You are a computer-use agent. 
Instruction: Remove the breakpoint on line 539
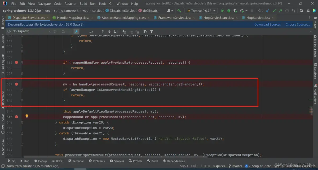click(16, 84)
